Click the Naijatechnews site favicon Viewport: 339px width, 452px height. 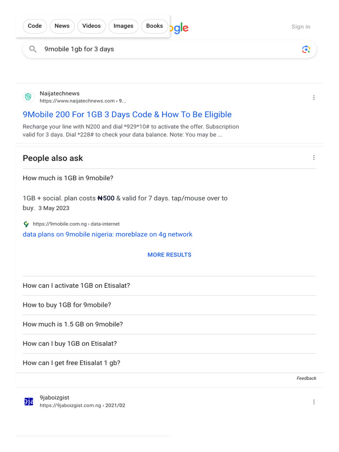coord(28,97)
